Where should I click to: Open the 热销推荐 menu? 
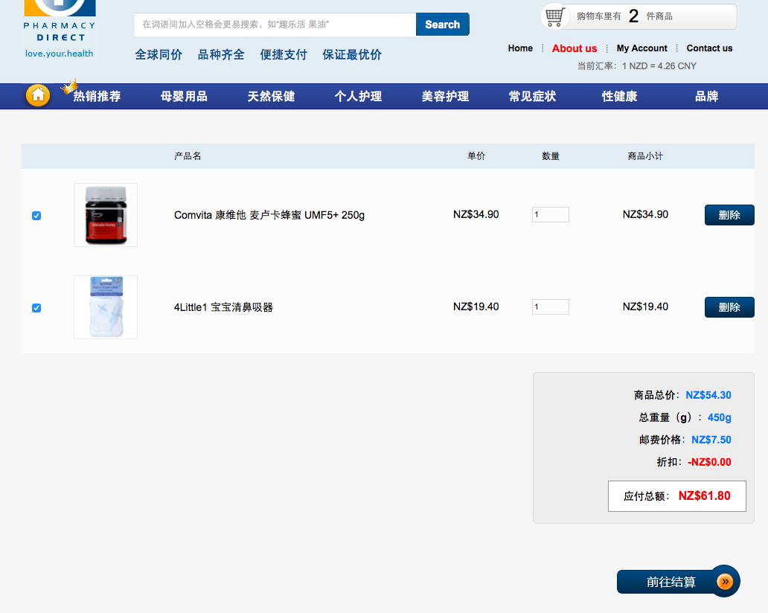[97, 96]
